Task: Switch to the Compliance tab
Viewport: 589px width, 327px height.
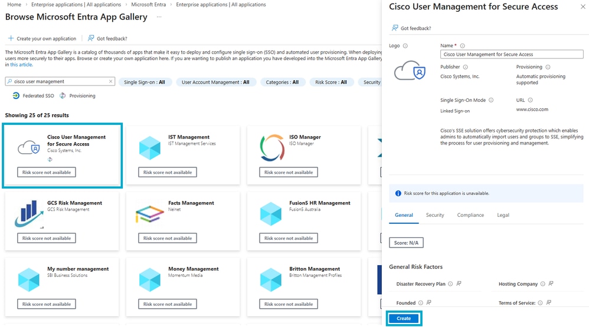Action: pyautogui.click(x=470, y=215)
